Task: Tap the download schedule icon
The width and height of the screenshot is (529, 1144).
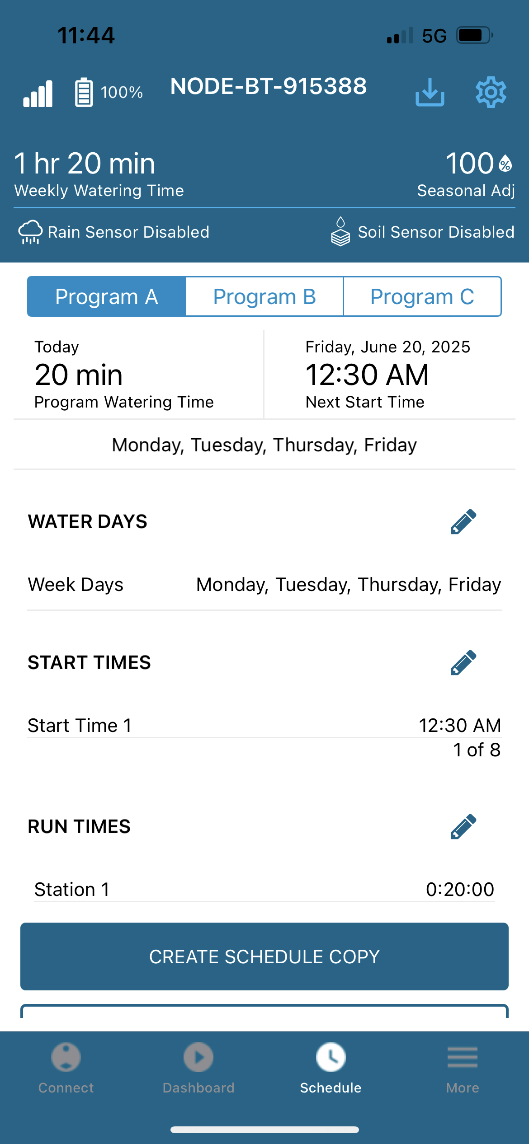Action: pyautogui.click(x=430, y=92)
